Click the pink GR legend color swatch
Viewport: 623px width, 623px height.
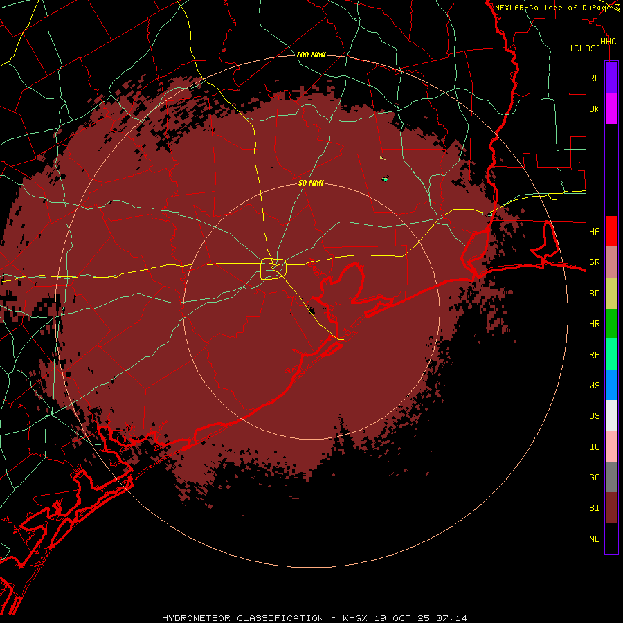tap(611, 262)
